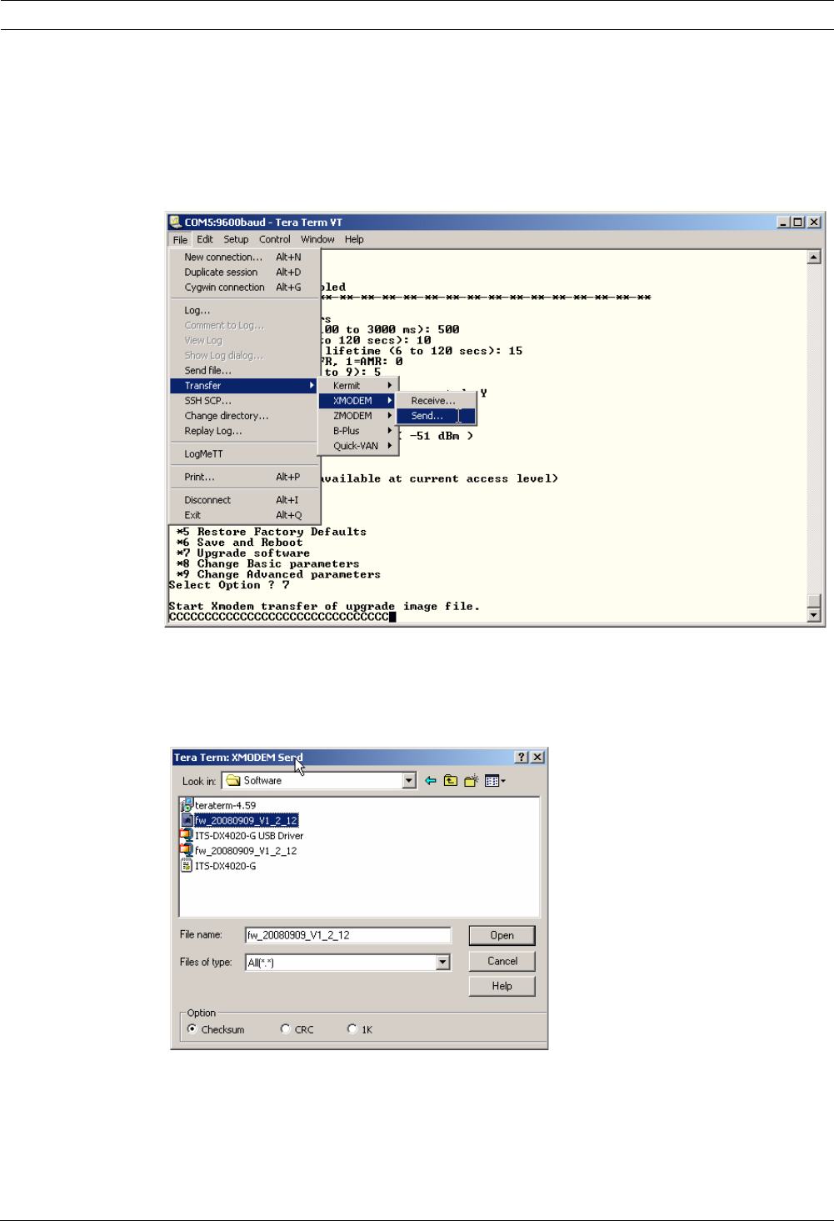Expand the ZMODEM submenu

pos(359,416)
